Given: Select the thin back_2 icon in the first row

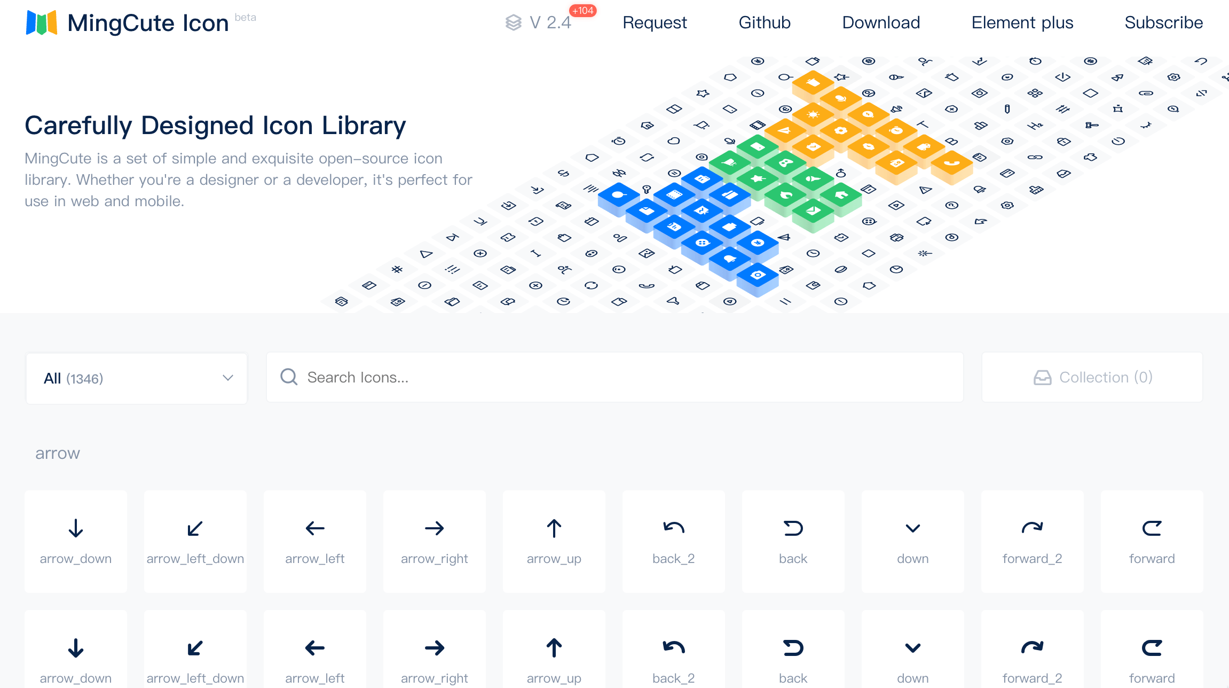Looking at the screenshot, I should point(674,528).
